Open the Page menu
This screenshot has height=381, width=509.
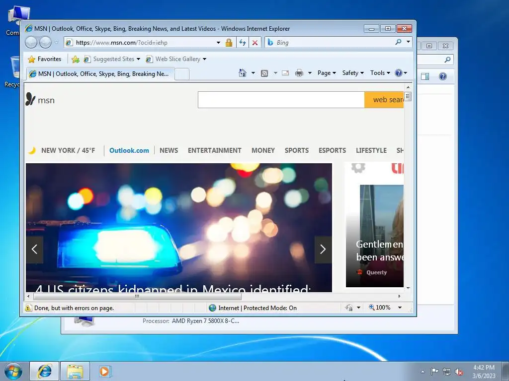tap(327, 73)
